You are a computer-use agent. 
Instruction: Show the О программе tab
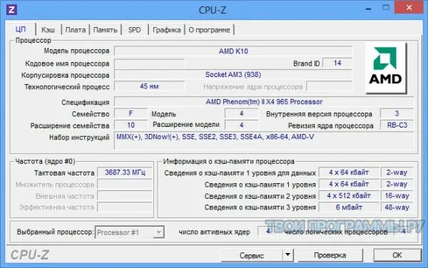(x=209, y=30)
